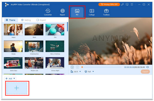This screenshot has width=154, height=101.
Task: Click the Full display monitor icon
Action: tap(86, 72)
